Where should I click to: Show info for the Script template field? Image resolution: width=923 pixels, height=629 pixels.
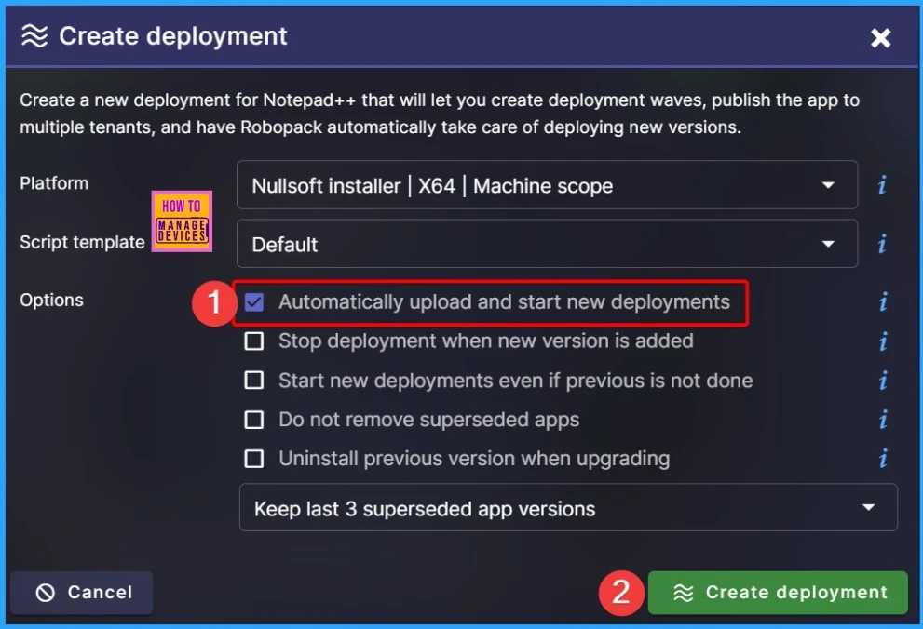click(882, 244)
